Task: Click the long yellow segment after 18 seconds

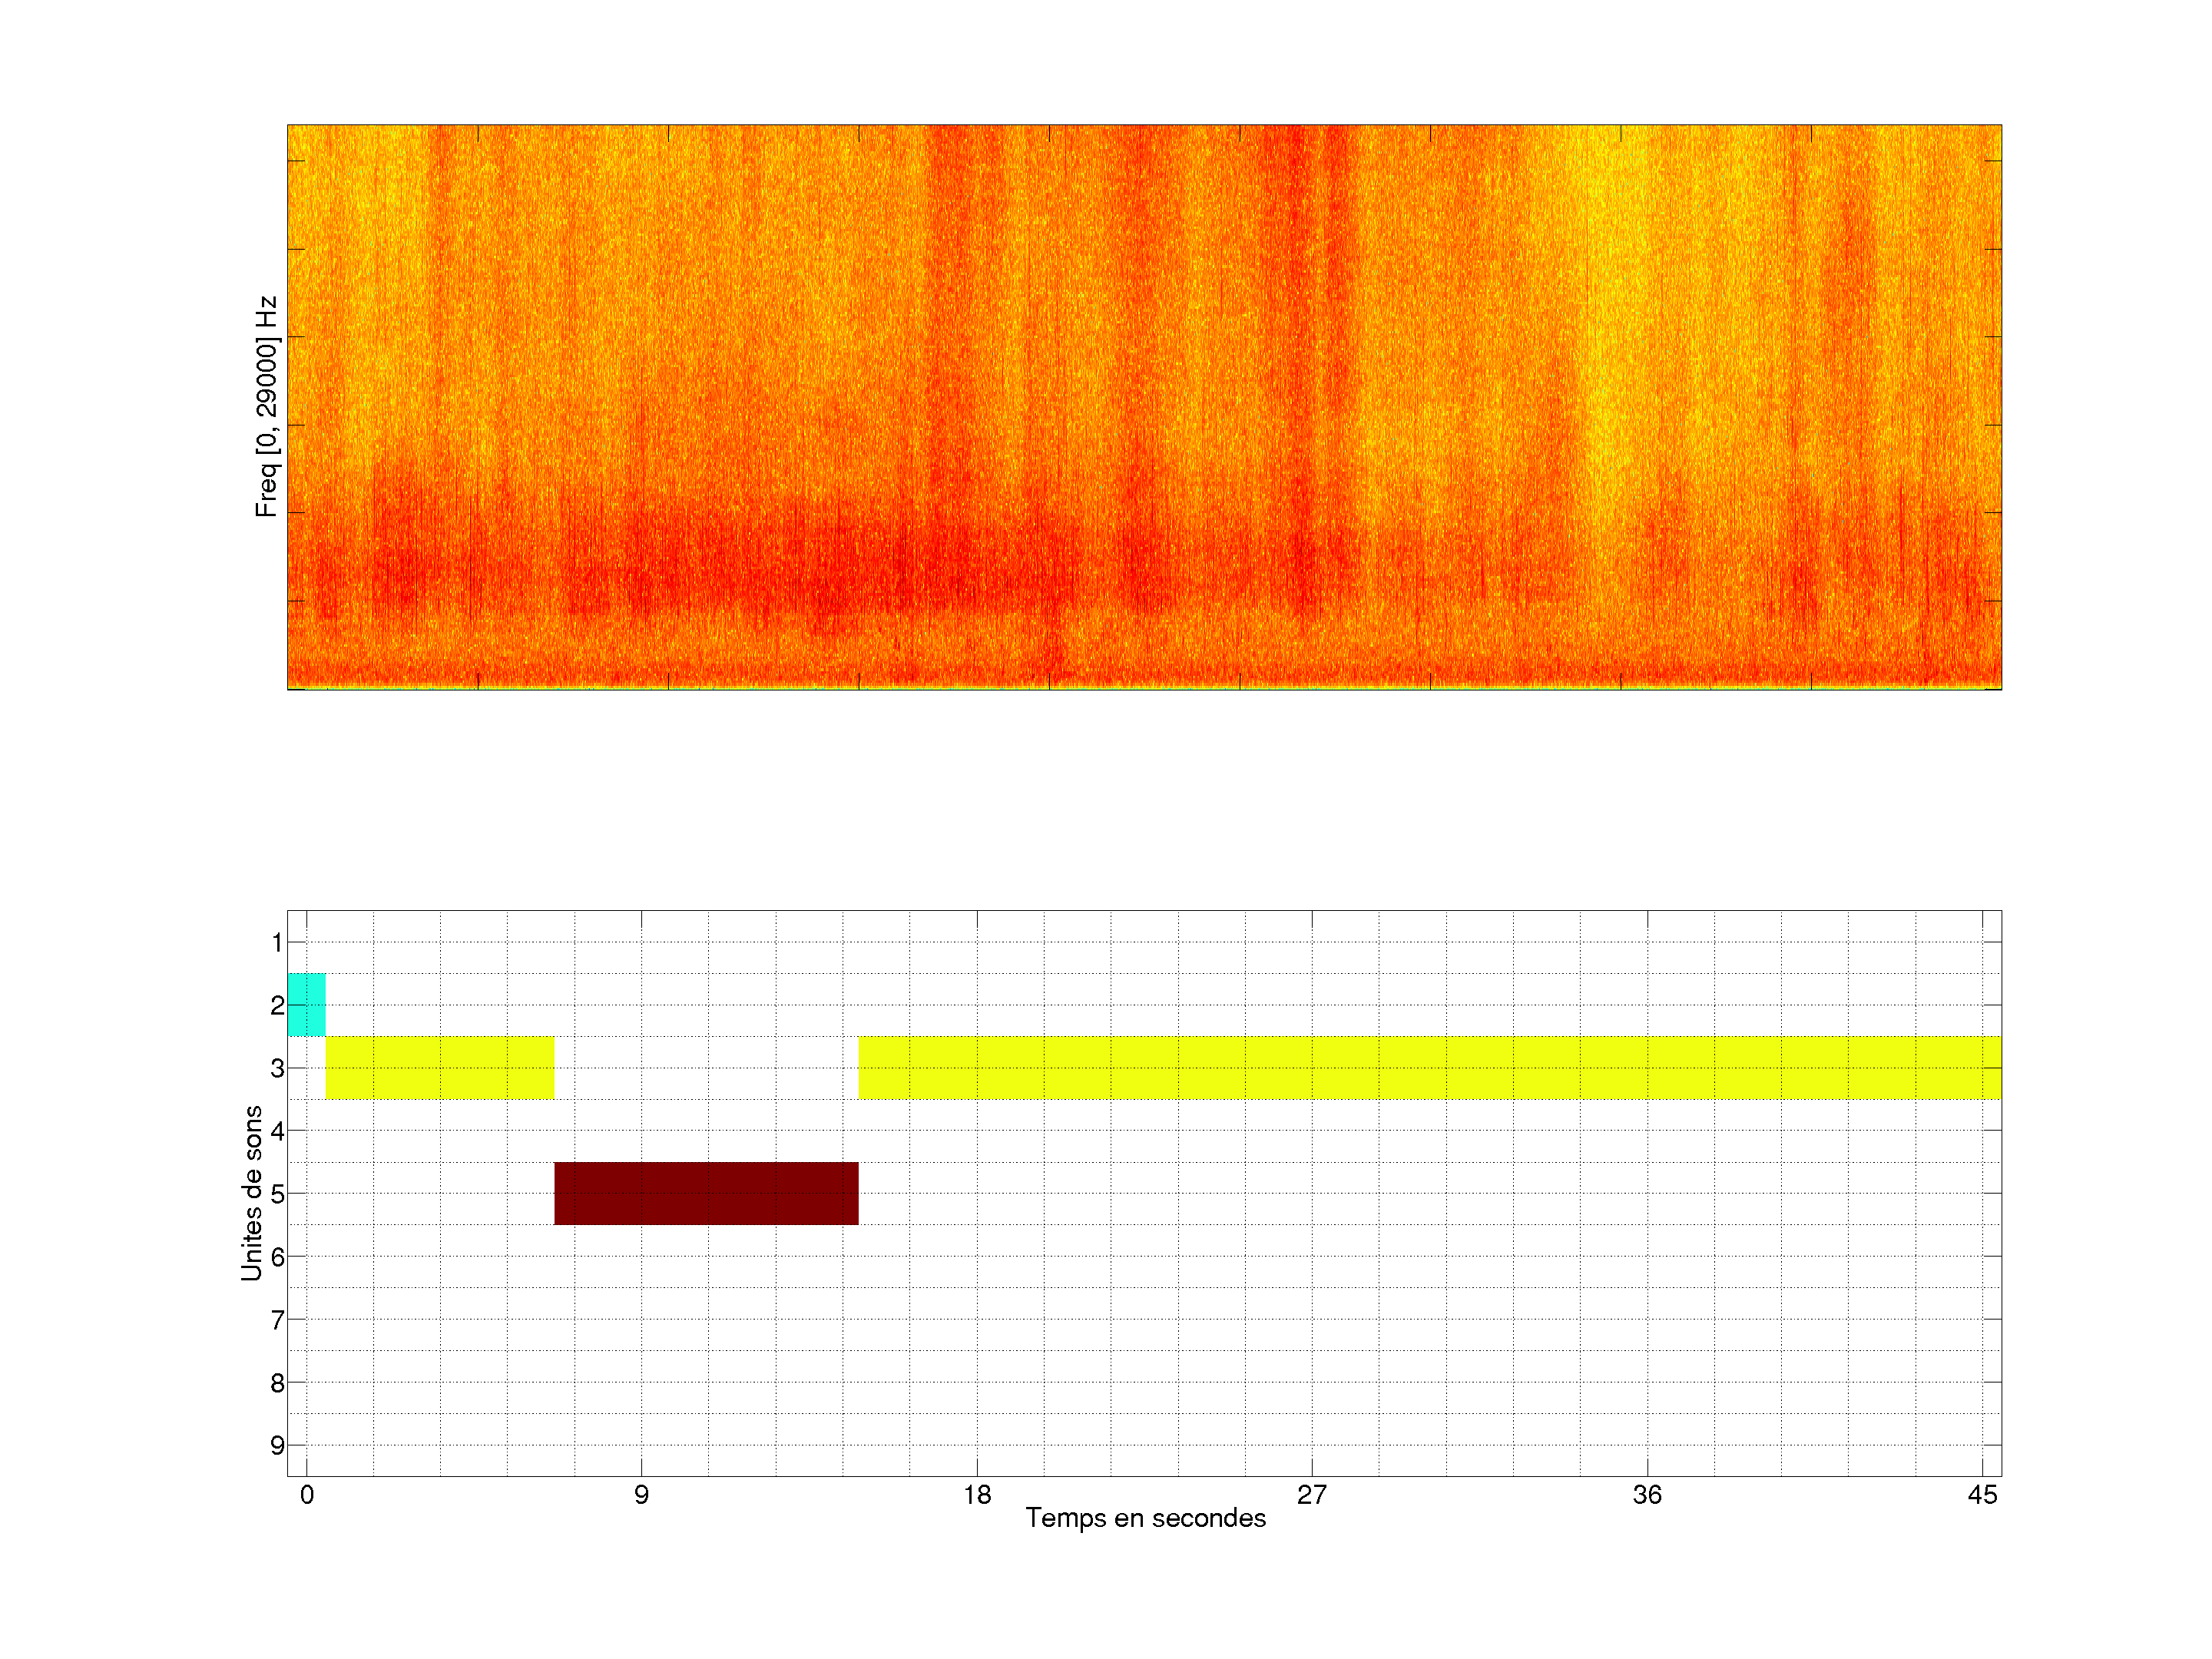Action: [1430, 1067]
